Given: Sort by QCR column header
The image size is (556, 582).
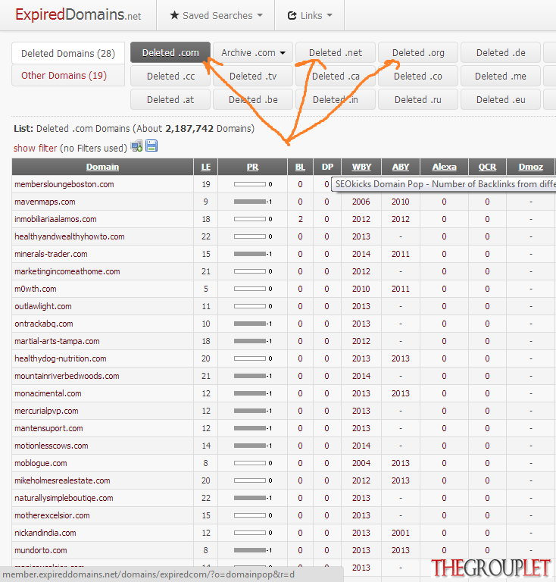Looking at the screenshot, I should click(487, 167).
